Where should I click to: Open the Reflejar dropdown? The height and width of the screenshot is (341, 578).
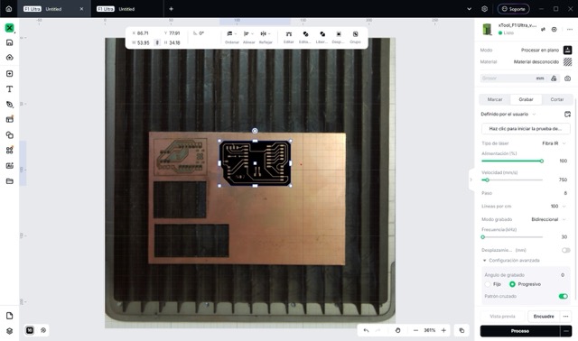pyautogui.click(x=266, y=37)
